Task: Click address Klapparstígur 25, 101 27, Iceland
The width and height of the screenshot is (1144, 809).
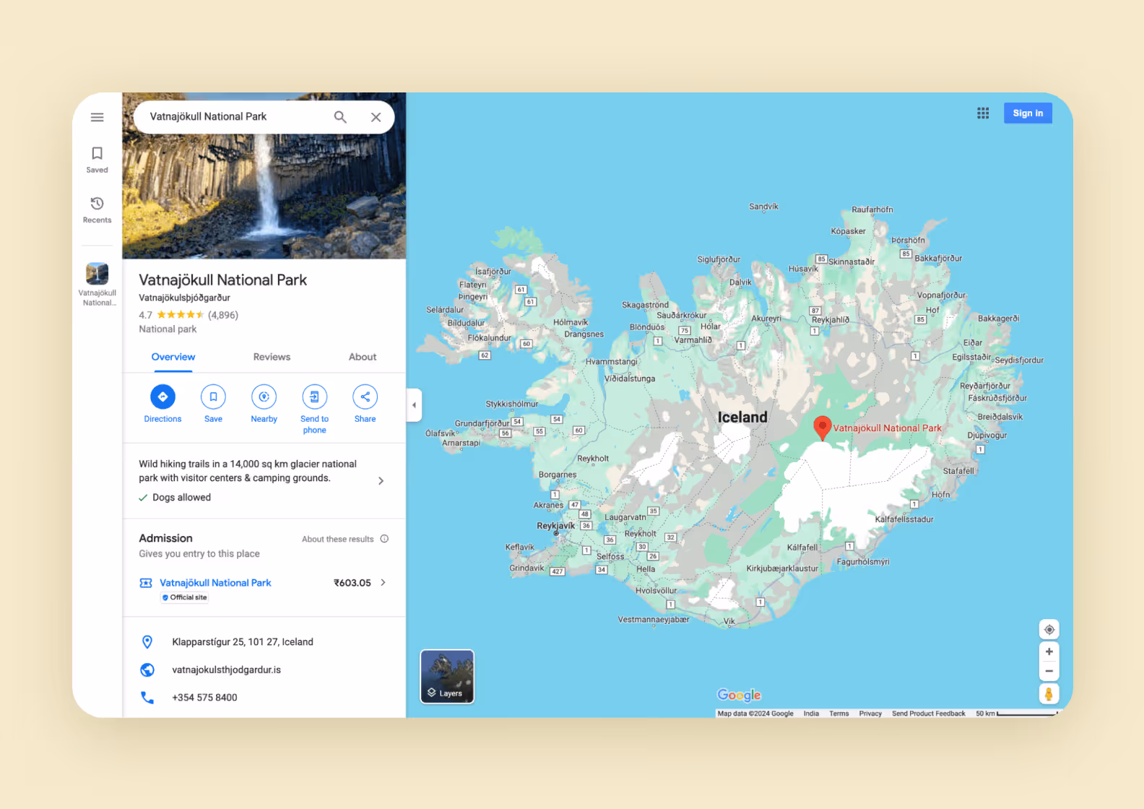Action: (x=243, y=642)
